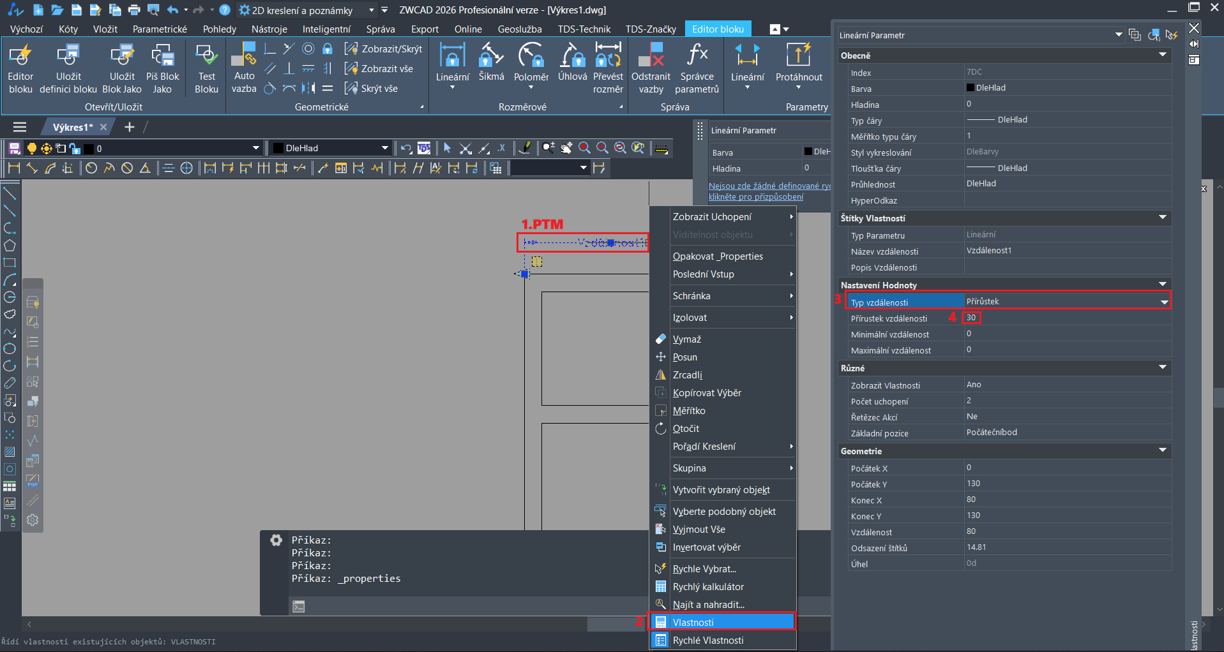This screenshot has width=1224, height=652.
Task: Add a new drawing tab with plus
Action: (x=130, y=127)
